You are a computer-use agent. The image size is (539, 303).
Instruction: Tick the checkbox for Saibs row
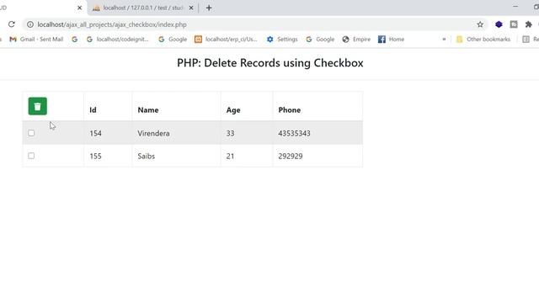coord(31,156)
